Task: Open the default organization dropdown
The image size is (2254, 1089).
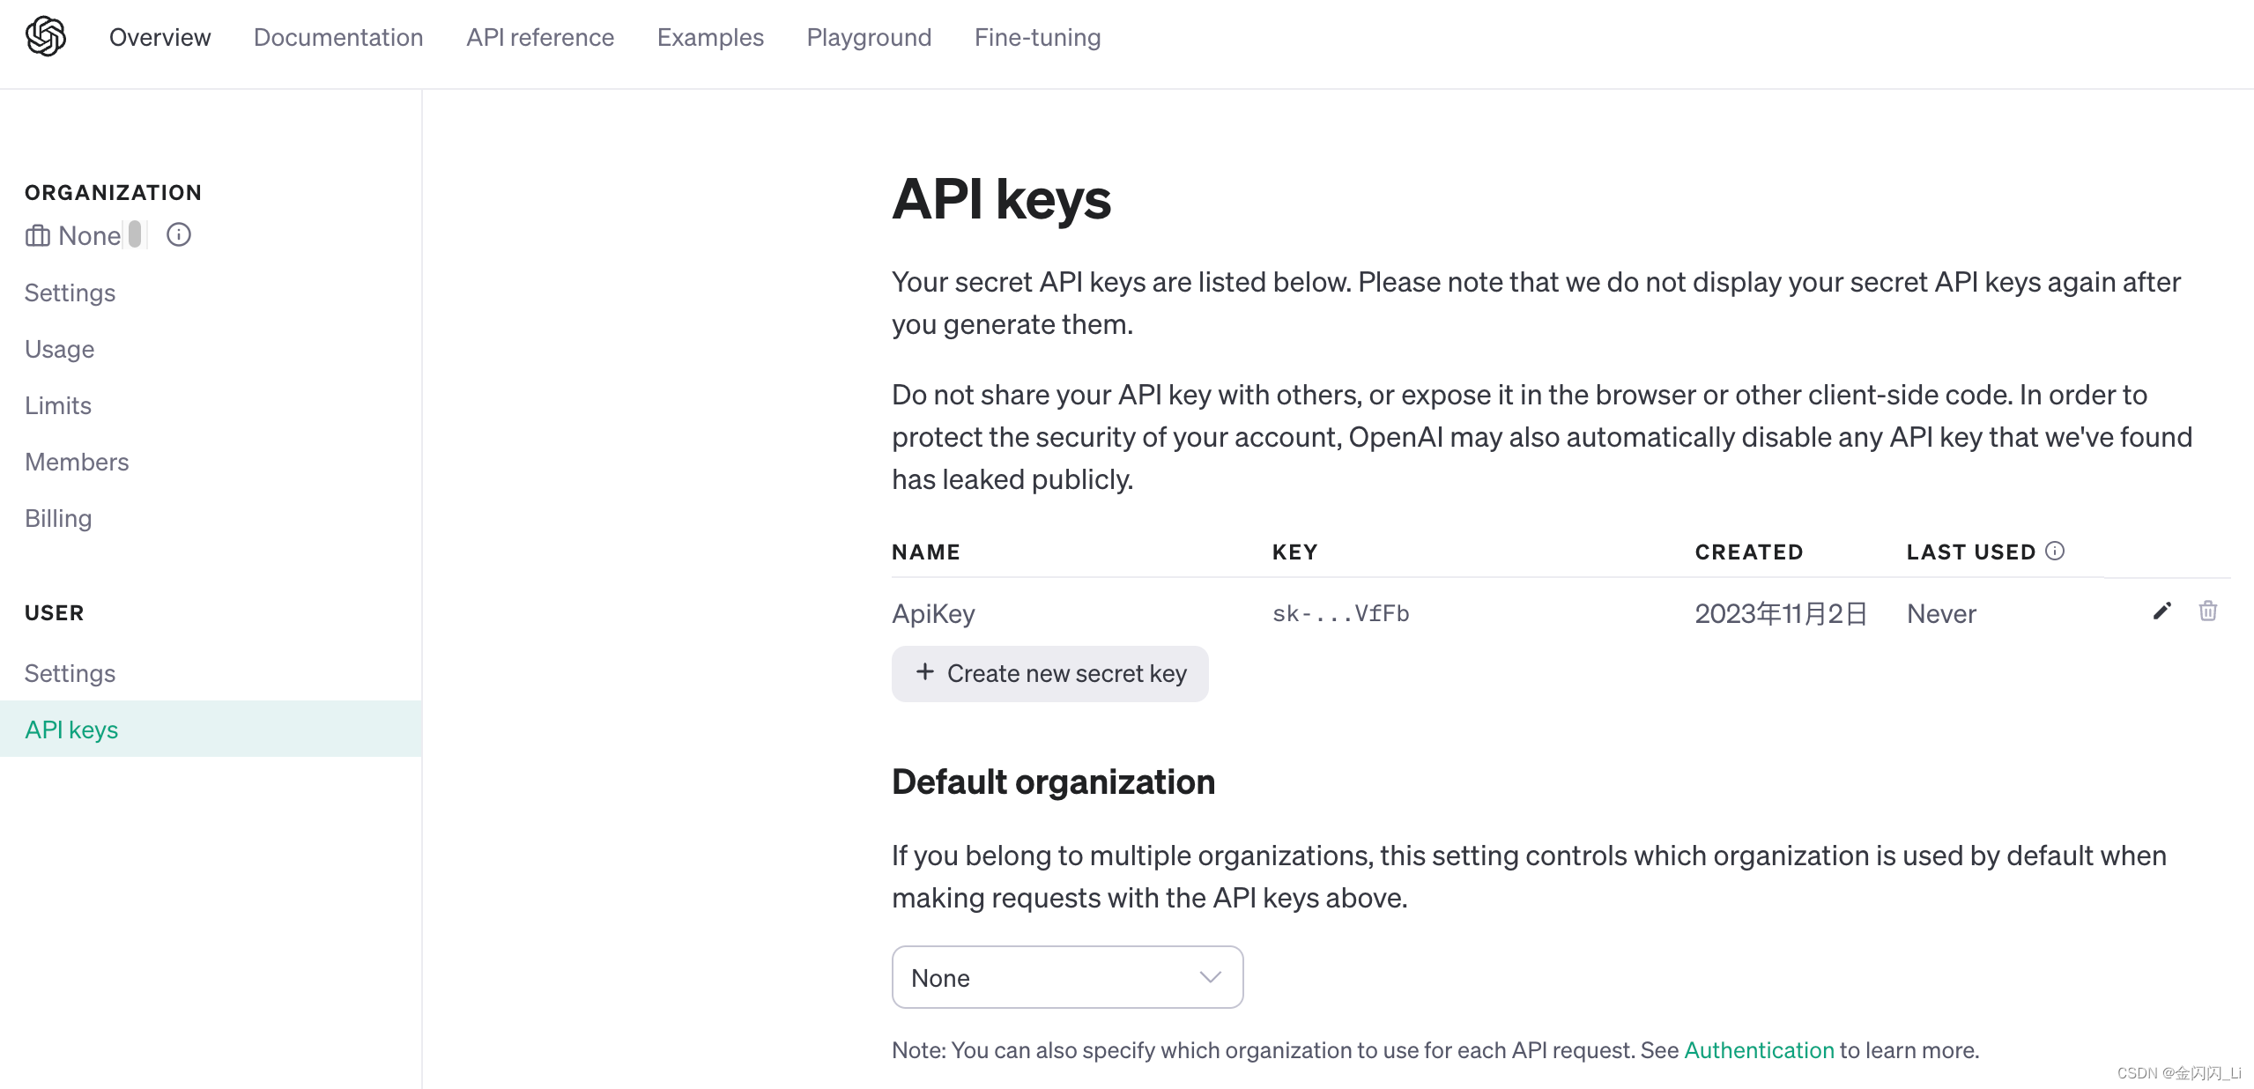Action: click(1066, 977)
